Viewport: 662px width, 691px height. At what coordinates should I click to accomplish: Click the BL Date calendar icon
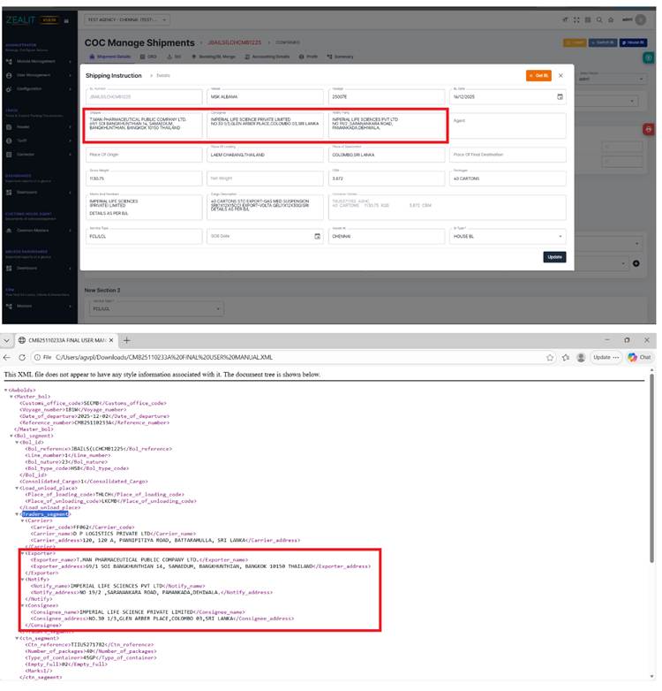click(x=559, y=96)
